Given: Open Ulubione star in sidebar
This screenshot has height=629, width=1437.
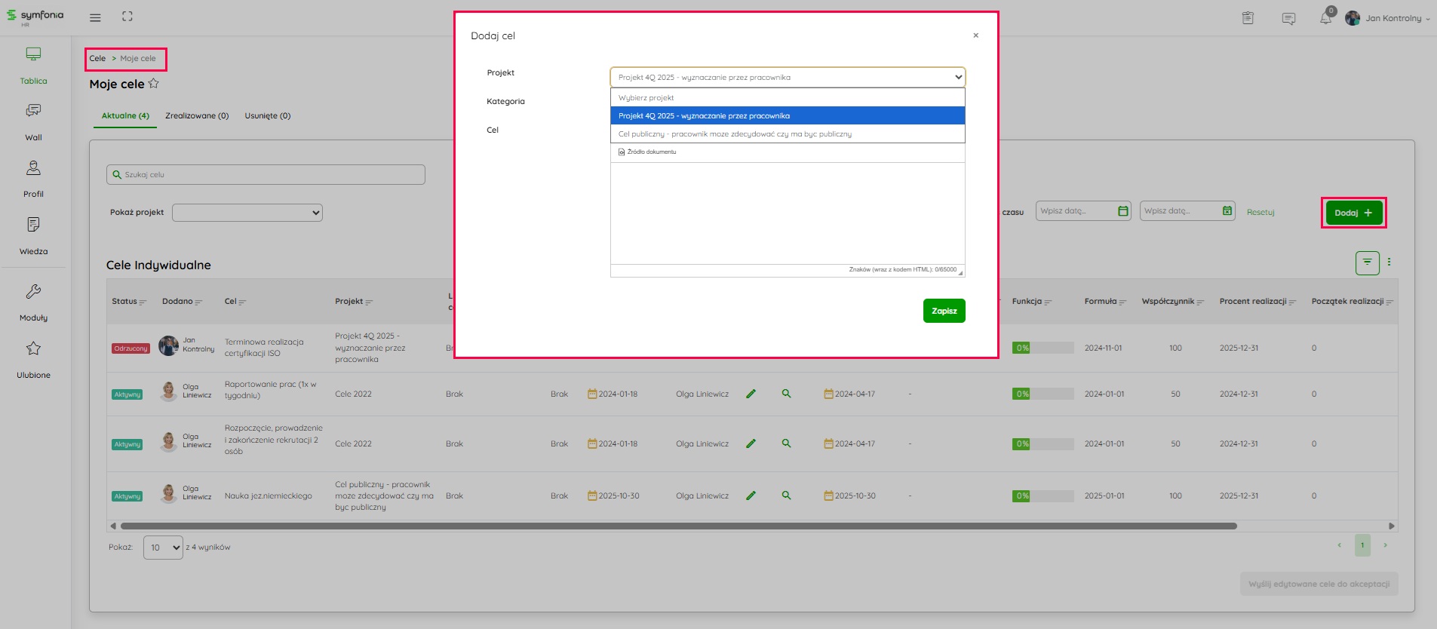Looking at the screenshot, I should [33, 349].
